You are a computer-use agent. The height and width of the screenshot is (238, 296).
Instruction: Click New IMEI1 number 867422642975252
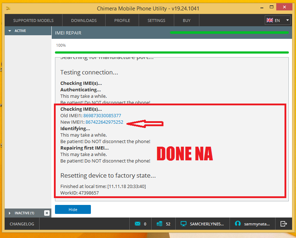(104, 122)
